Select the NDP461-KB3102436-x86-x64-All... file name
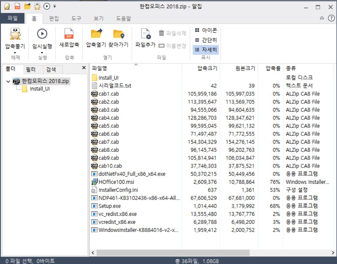The height and width of the screenshot is (264, 337). click(x=139, y=198)
